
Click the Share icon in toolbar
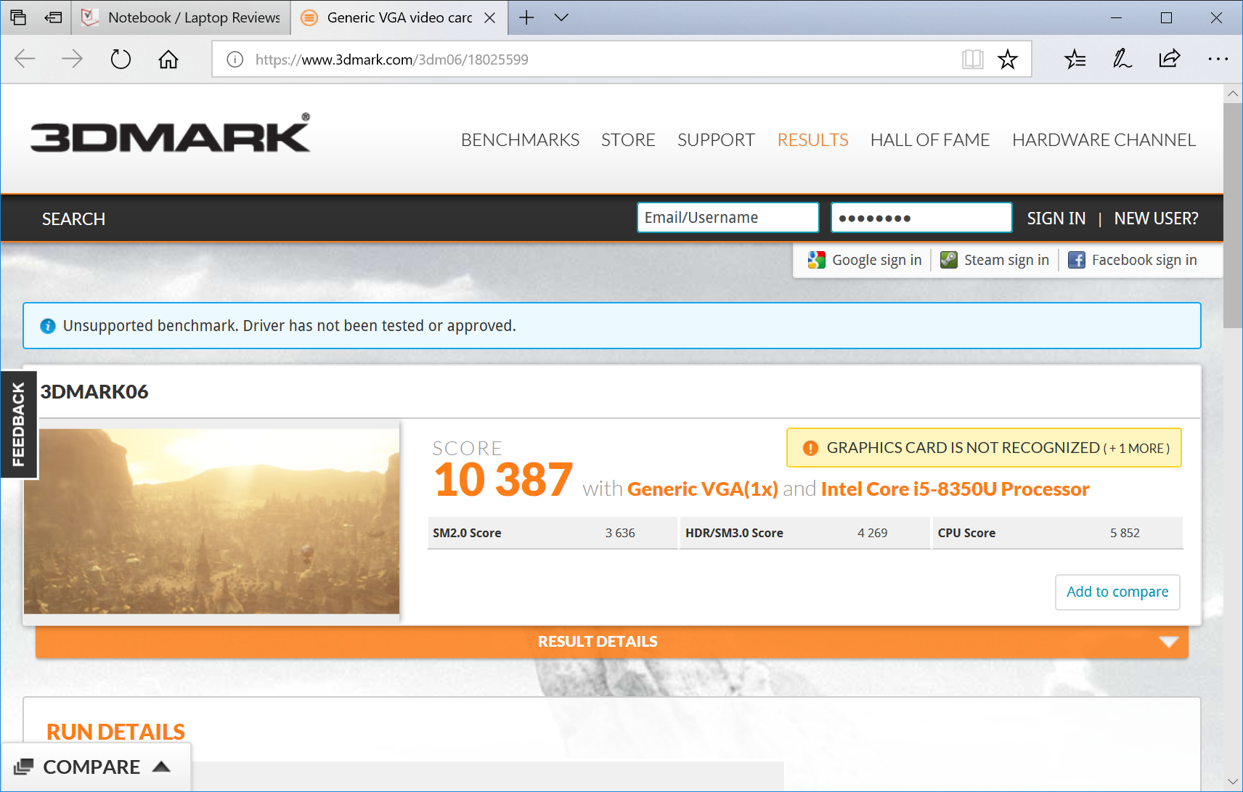1169,59
